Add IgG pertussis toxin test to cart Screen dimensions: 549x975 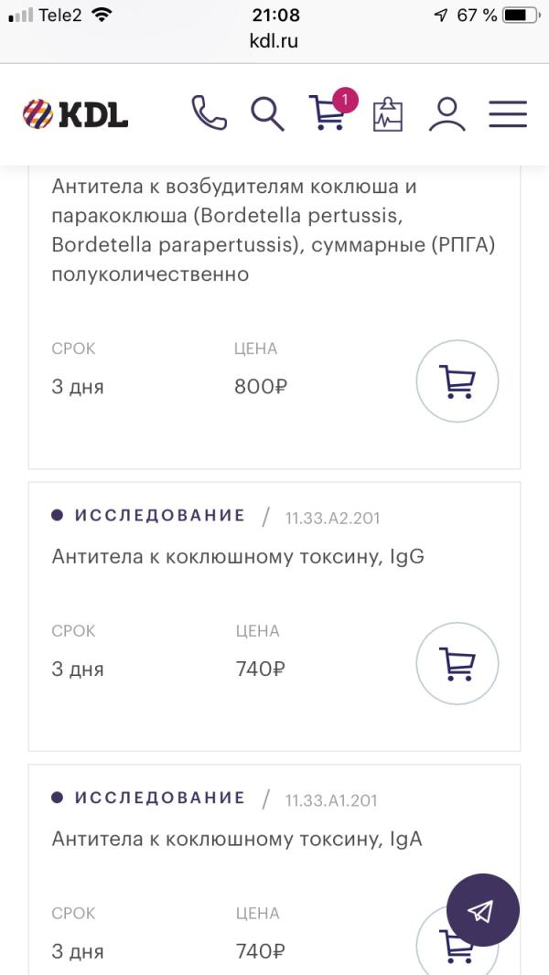(457, 664)
